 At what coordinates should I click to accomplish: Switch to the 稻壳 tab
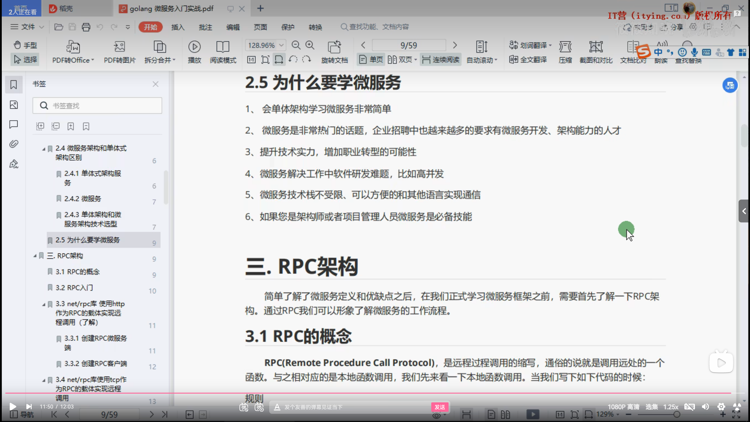(77, 8)
